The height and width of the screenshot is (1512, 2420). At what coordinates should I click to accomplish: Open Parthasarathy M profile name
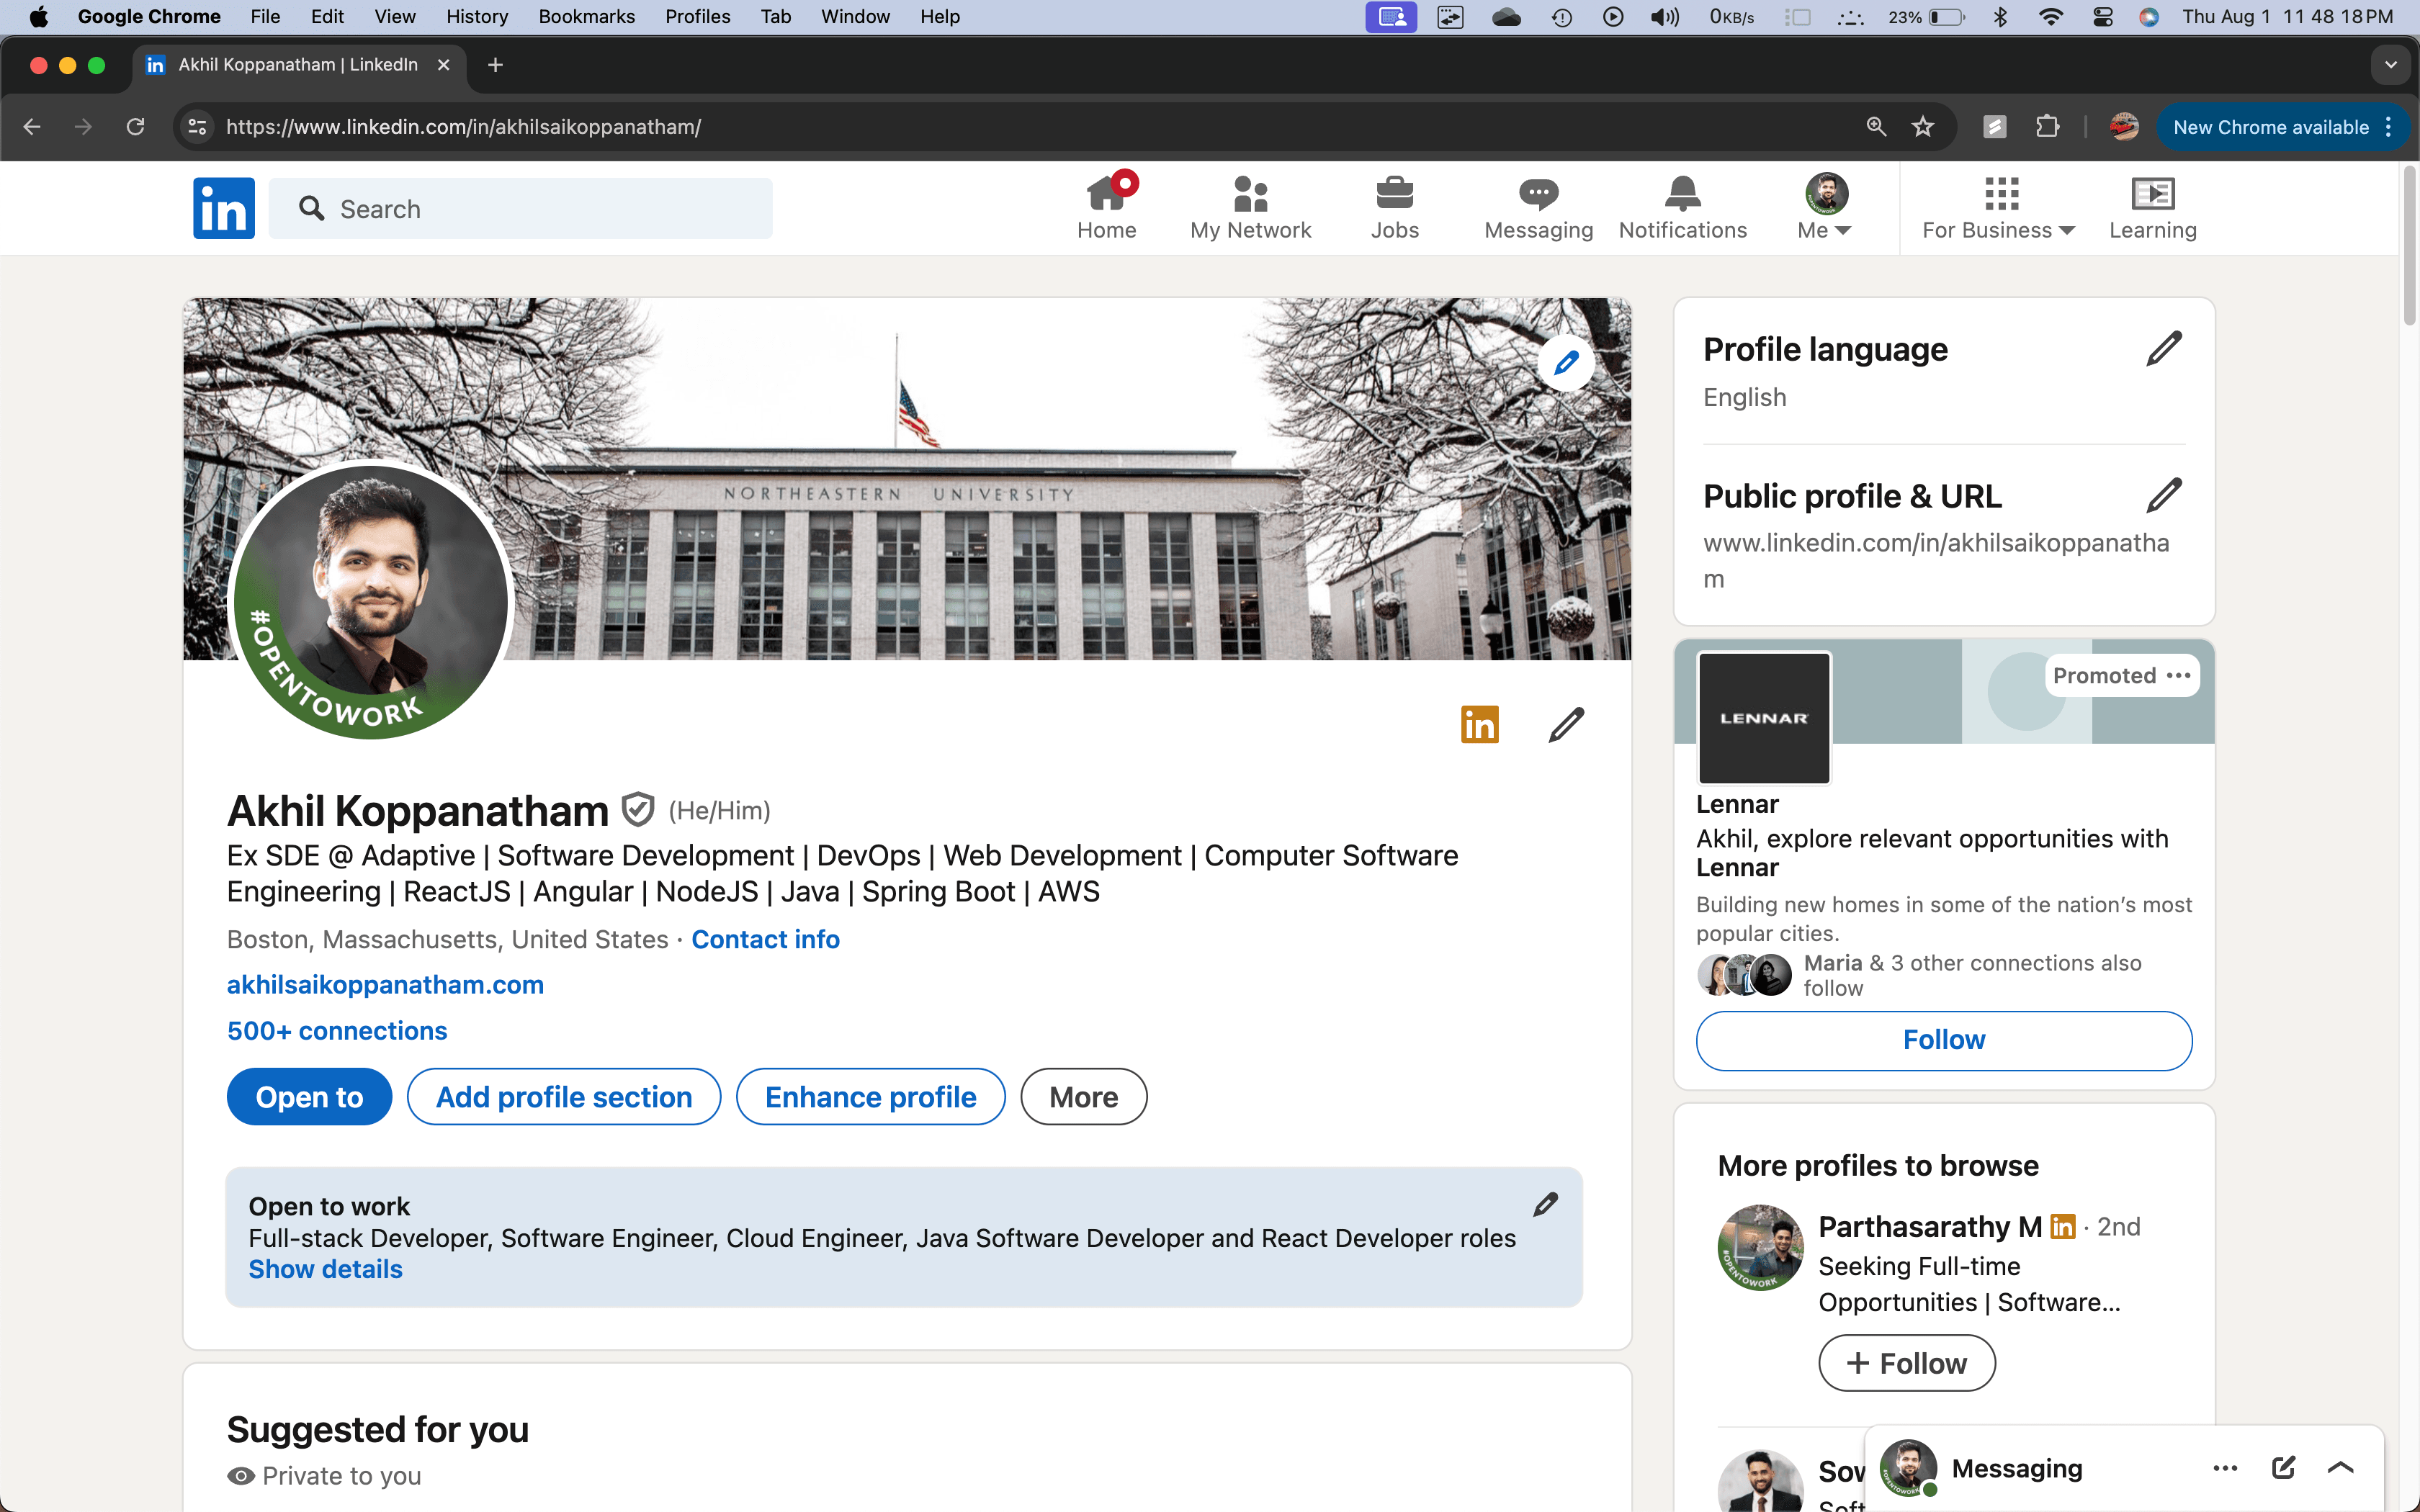coord(1929,1227)
